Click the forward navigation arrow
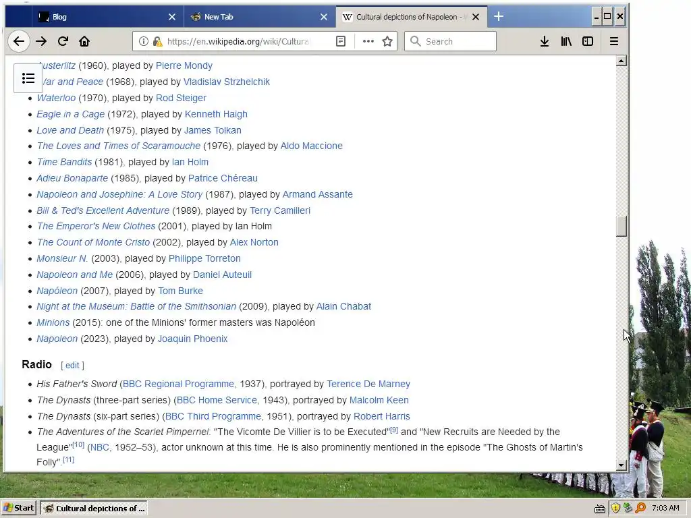Screen dimensions: 691x518 click(x=41, y=41)
